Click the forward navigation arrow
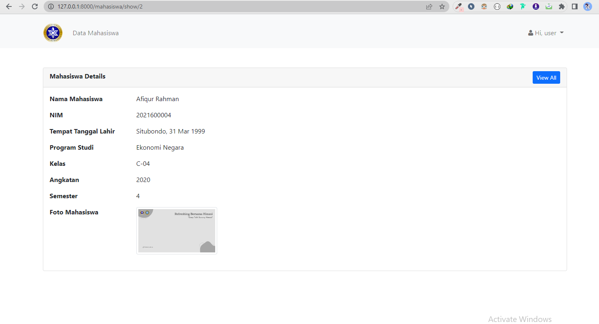This screenshot has width=599, height=324. [x=22, y=6]
